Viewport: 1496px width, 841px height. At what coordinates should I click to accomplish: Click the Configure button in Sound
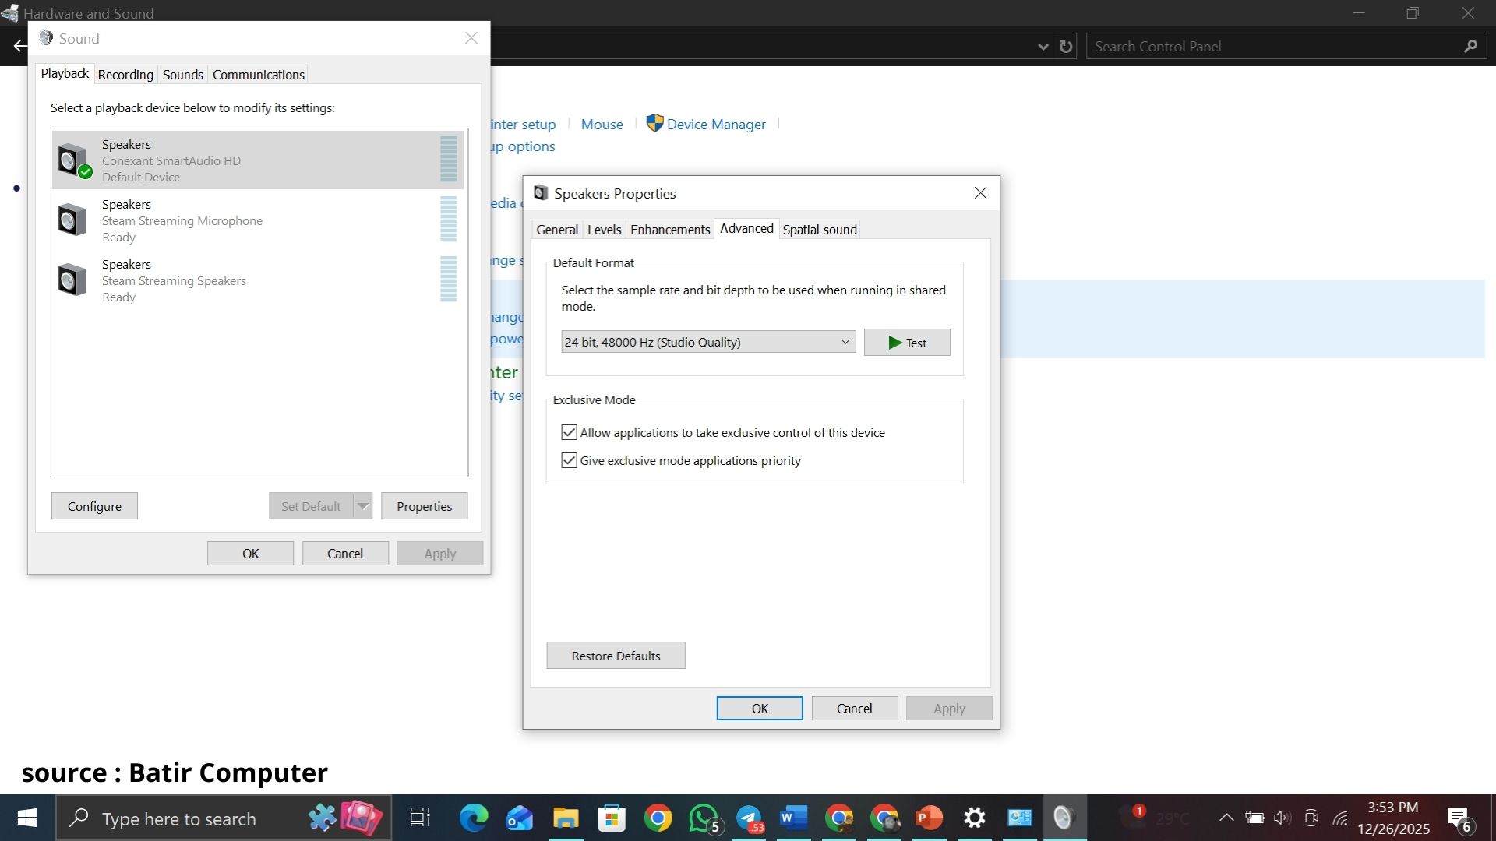click(x=94, y=506)
